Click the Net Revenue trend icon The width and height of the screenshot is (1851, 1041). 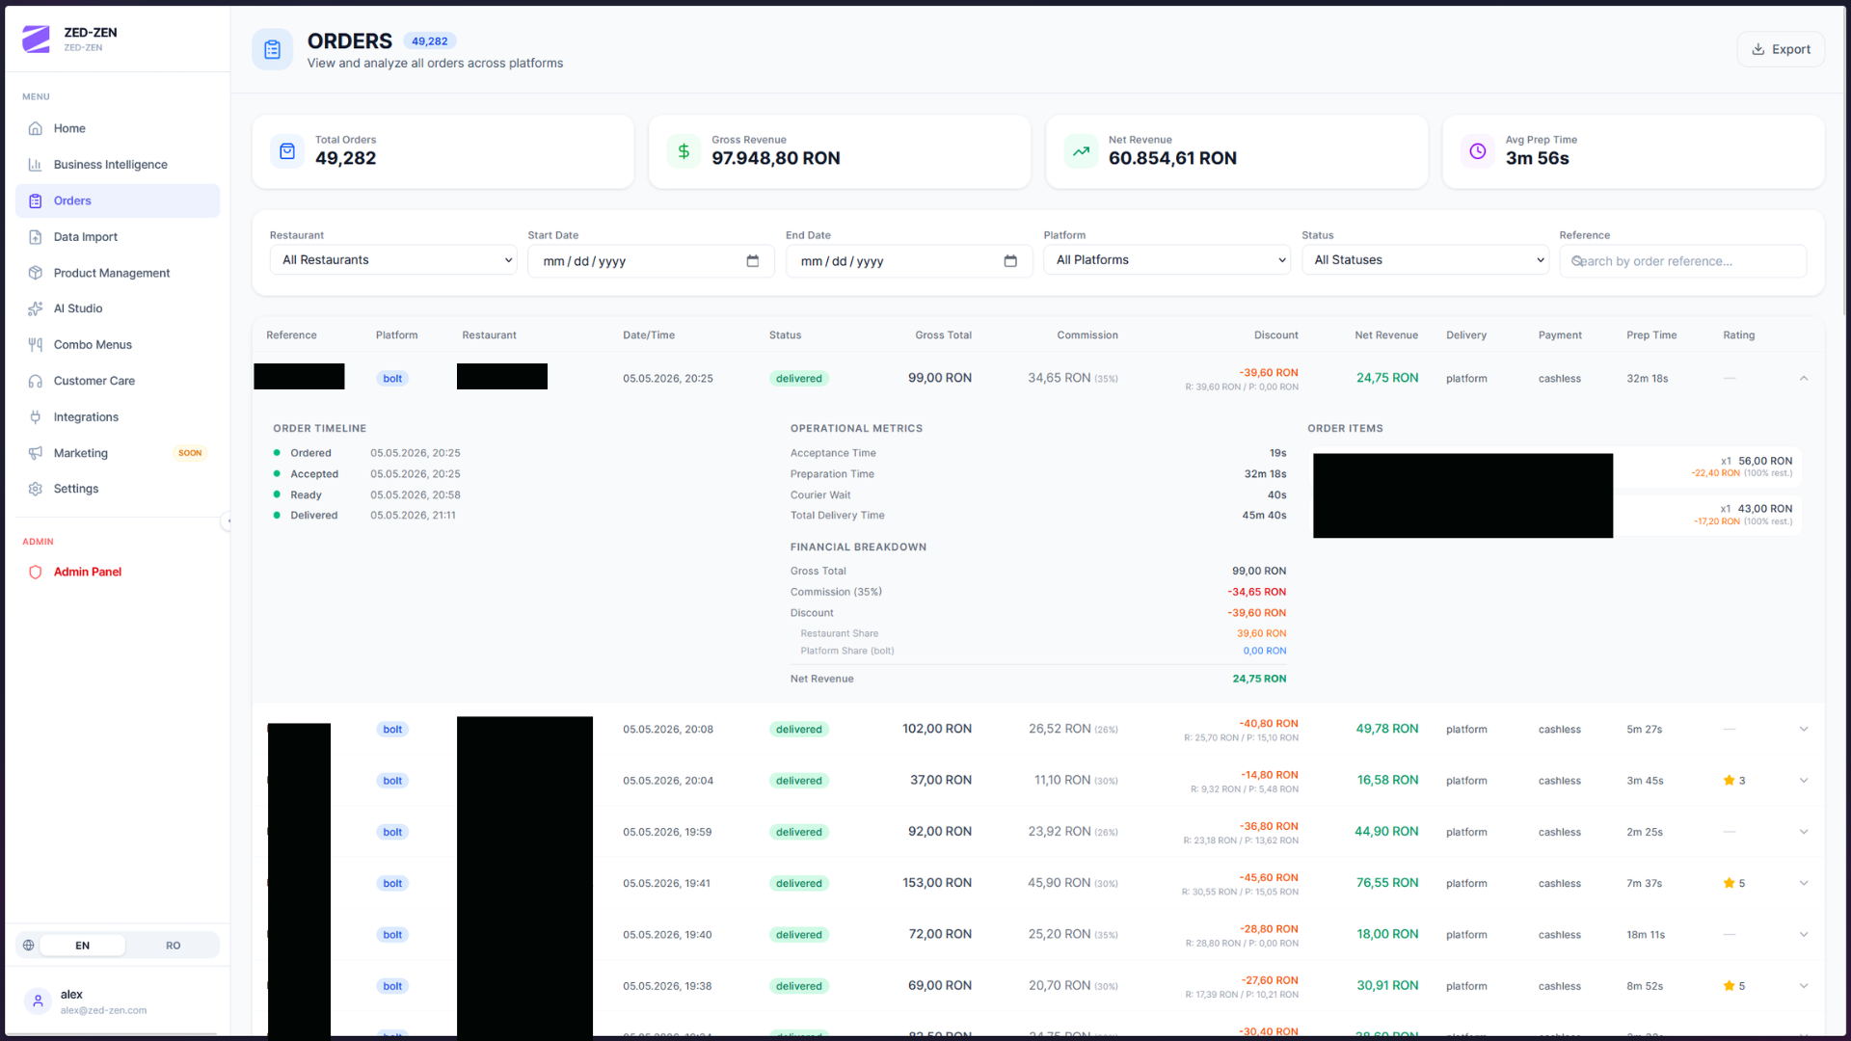tap(1082, 151)
